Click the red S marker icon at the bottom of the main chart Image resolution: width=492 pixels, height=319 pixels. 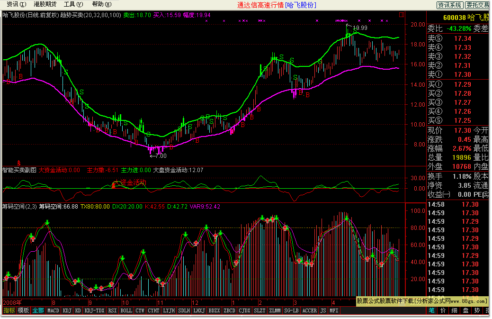pos(19,163)
